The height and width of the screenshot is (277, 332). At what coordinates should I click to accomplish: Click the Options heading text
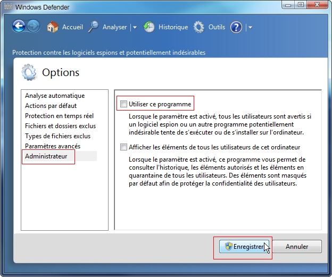pos(61,72)
